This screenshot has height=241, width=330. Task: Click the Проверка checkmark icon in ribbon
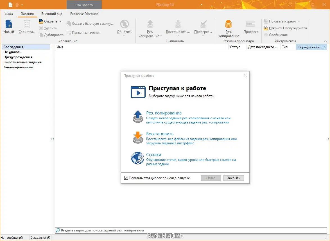[x=203, y=24]
